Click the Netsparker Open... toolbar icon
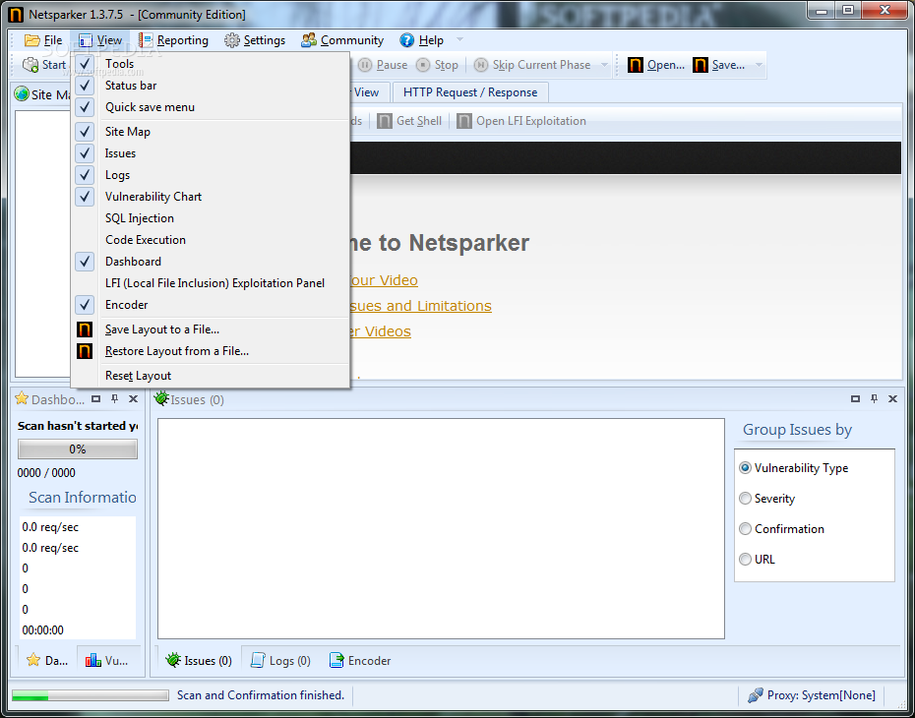 636,65
